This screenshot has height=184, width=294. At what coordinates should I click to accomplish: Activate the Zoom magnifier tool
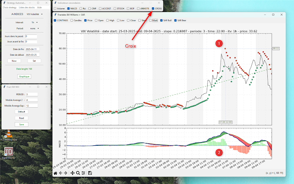78,173
